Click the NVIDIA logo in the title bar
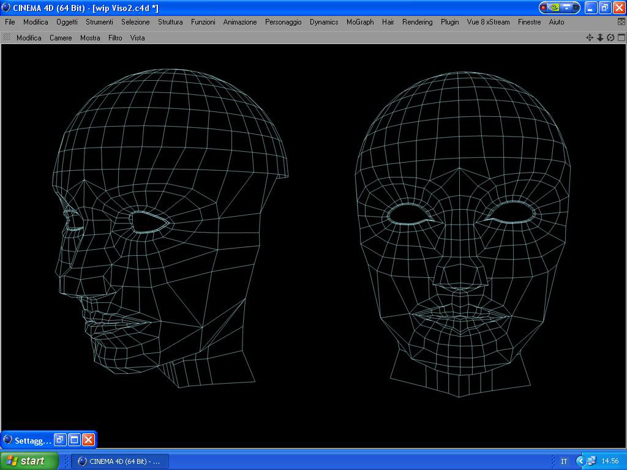The width and height of the screenshot is (627, 470). click(x=554, y=7)
